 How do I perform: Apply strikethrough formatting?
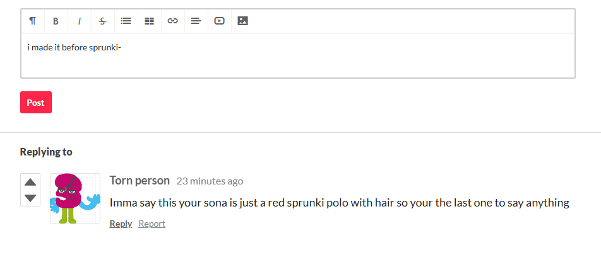pos(103,21)
